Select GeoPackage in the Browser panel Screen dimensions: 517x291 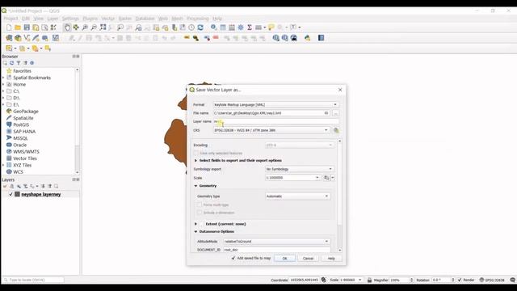pyautogui.click(x=26, y=112)
